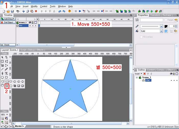Stop playback with the Stop icon
The height and width of the screenshot is (129, 179).
[76, 11]
